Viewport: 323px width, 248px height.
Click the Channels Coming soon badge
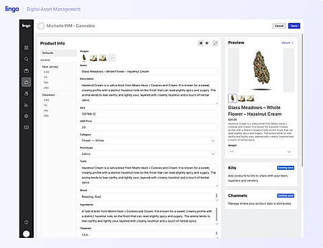285,195
